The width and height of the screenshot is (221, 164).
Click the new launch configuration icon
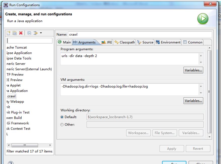click(x=9, y=33)
